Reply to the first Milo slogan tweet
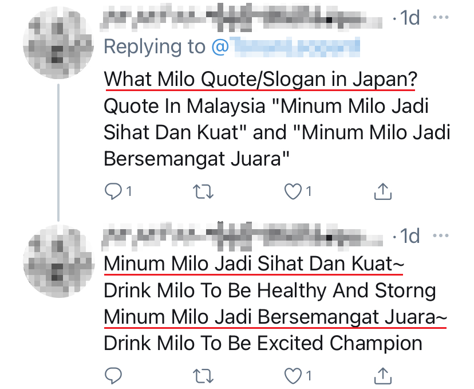Screen dimensions: 474x389 pos(113,192)
